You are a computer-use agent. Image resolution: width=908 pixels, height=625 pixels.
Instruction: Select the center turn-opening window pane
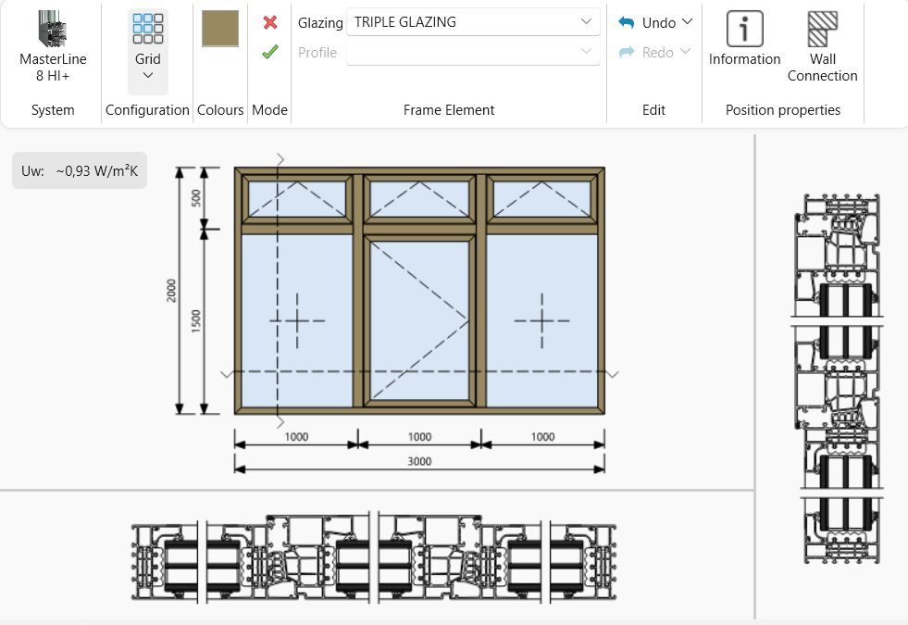(x=419, y=319)
